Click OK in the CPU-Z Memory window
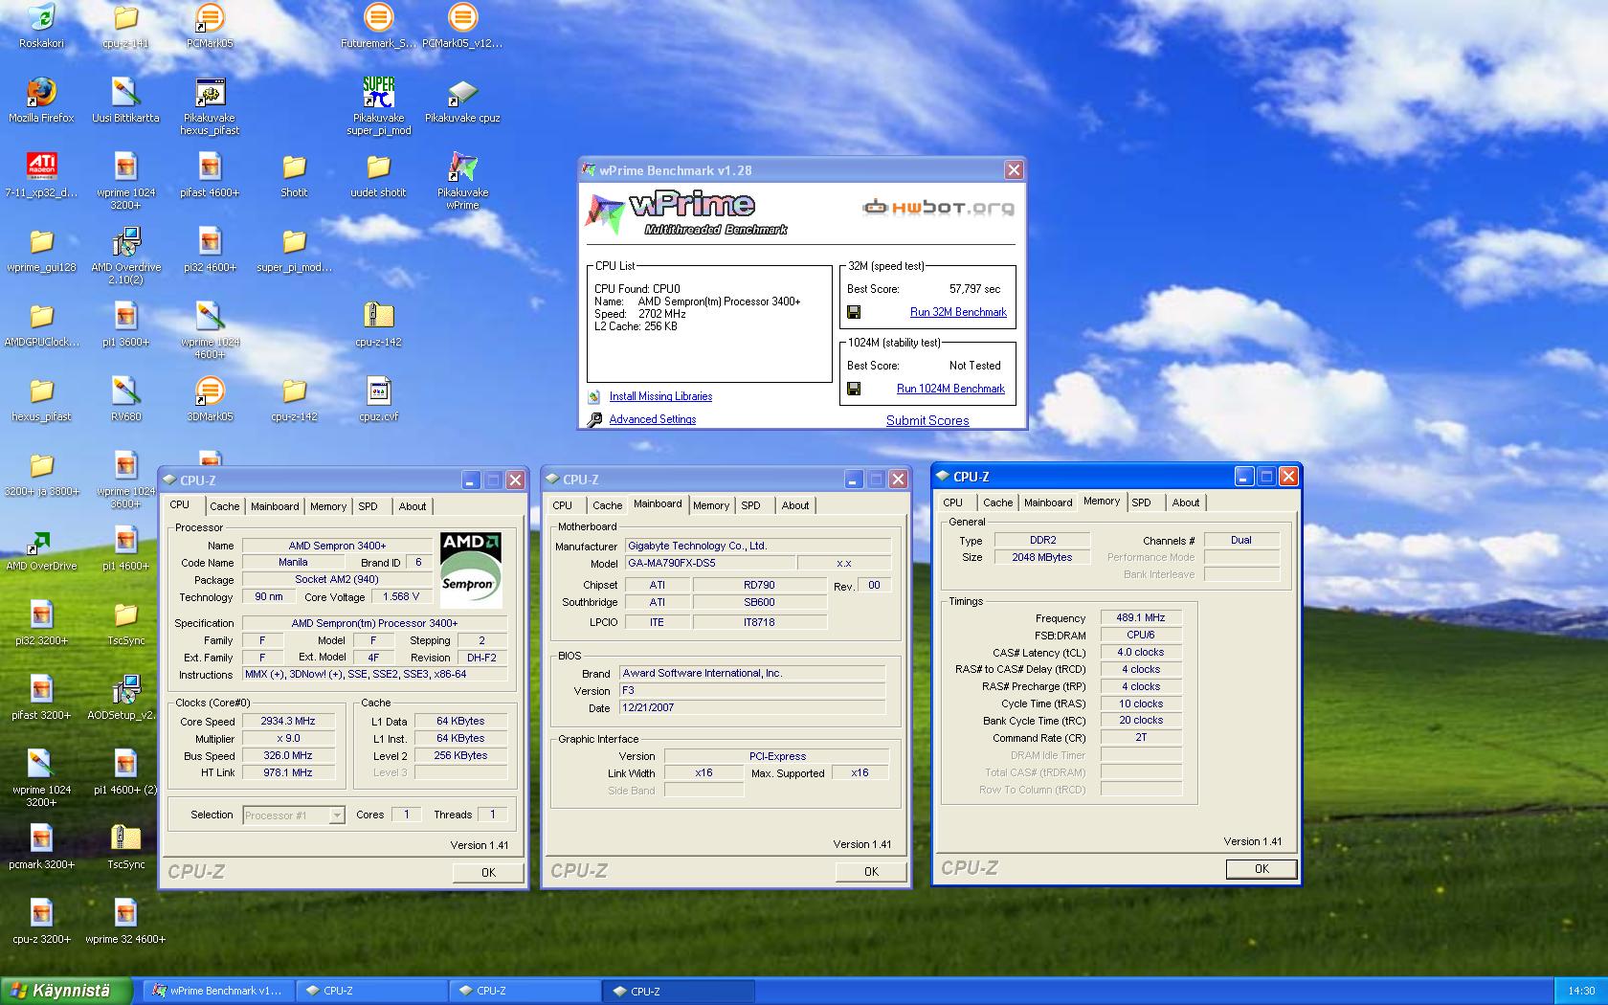The image size is (1608, 1005). (x=1262, y=868)
